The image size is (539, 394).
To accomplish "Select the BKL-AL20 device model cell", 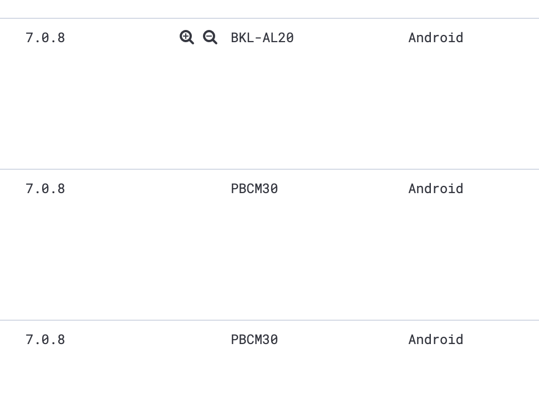I will [262, 38].
